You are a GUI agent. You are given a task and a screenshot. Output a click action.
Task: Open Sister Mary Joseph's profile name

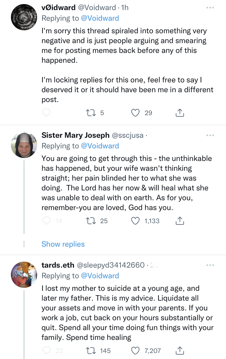(x=75, y=135)
